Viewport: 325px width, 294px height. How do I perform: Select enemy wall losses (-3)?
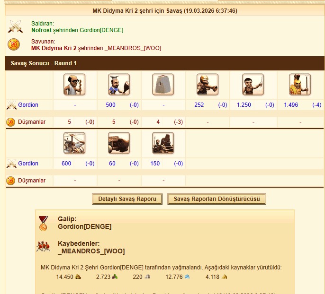[179, 122]
